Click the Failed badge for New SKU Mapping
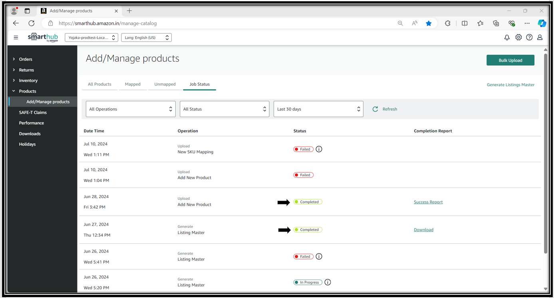This screenshot has height=298, width=554. (x=304, y=149)
